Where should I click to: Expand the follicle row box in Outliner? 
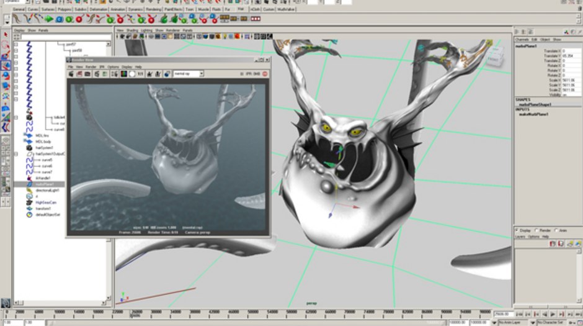click(x=16, y=117)
